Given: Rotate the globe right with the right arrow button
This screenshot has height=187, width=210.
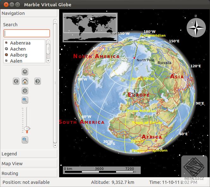Looking at the screenshot, I should tap(38, 81).
